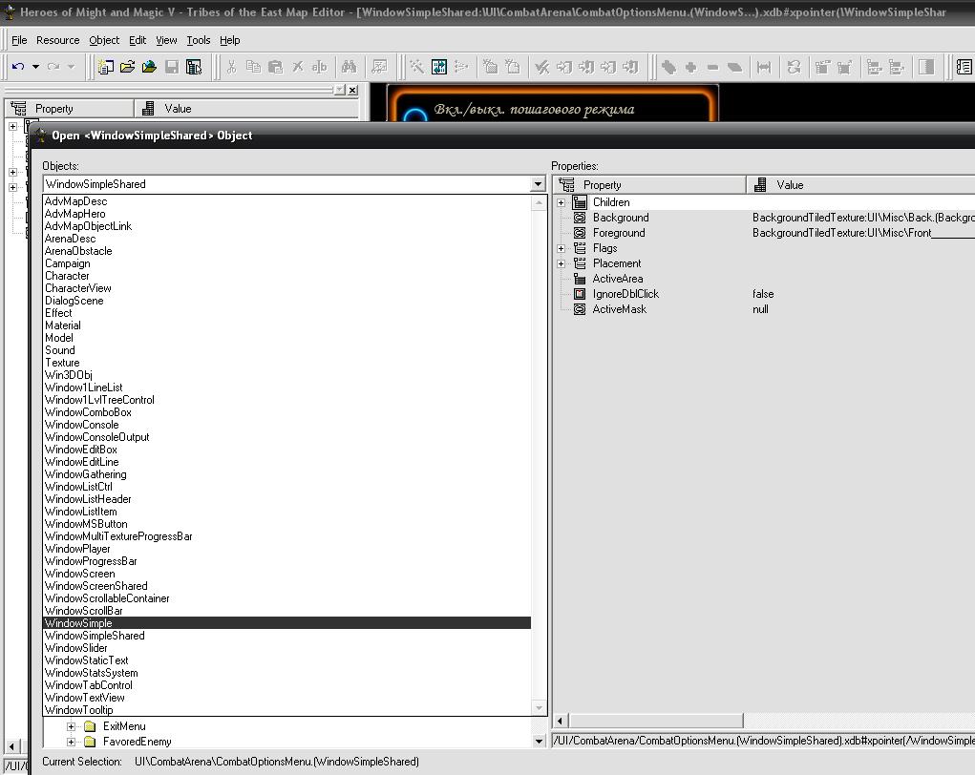Click the Open folder toolbar icon
This screenshot has width=975, height=775.
click(x=127, y=67)
